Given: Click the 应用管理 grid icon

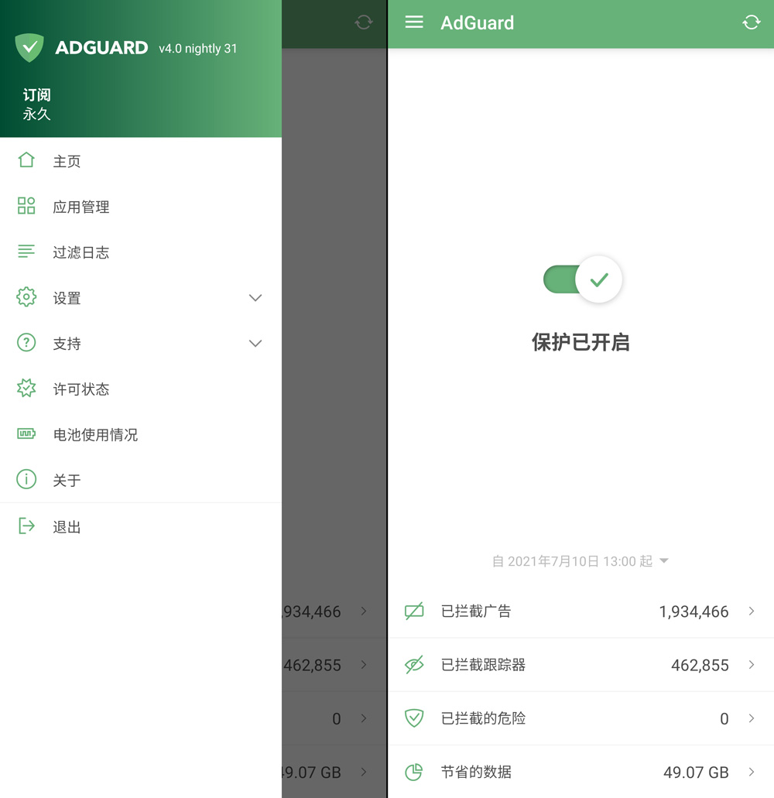Looking at the screenshot, I should pos(26,206).
